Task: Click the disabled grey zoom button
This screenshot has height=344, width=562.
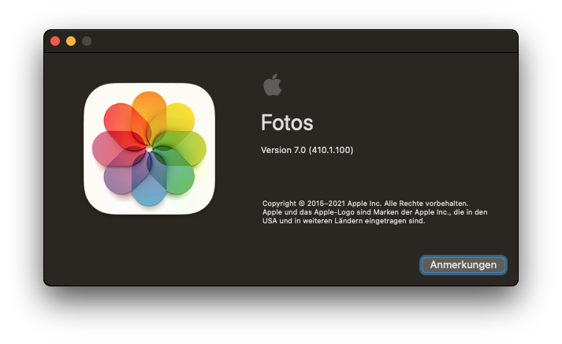Action: pos(87,41)
